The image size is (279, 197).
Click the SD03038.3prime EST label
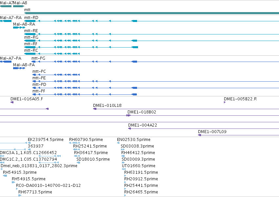137,146
